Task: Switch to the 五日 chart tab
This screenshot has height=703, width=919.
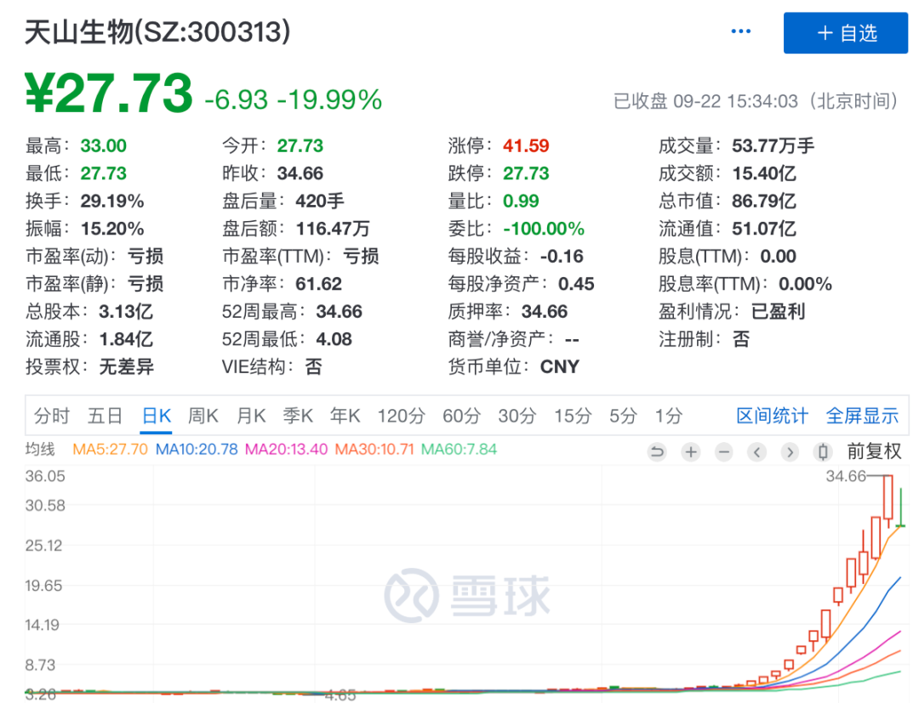Action: coord(105,417)
